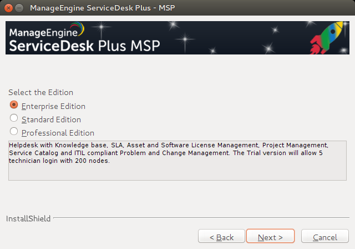Click the rocket icon in the banner

click(x=327, y=38)
